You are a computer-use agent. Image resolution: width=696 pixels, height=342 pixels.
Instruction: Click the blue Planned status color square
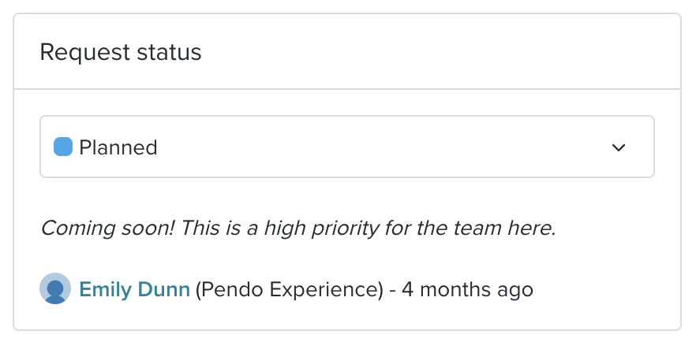[x=63, y=147]
